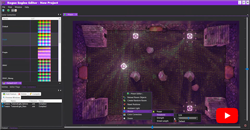
Task: Expand the Bloom submenu
Action: click(x=137, y=112)
